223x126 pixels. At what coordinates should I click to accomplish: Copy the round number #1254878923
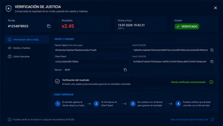point(49,26)
